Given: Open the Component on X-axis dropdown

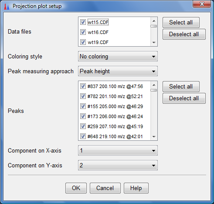Looking at the screenshot, I should pyautogui.click(x=118, y=150).
